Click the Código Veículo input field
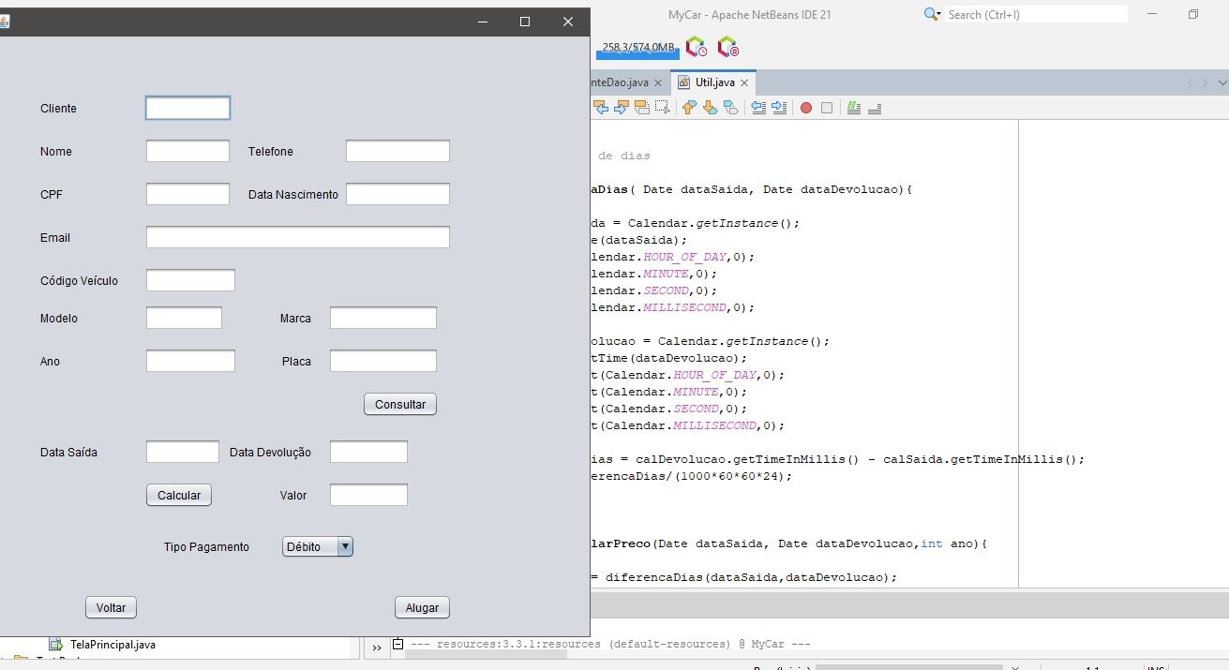 point(190,280)
